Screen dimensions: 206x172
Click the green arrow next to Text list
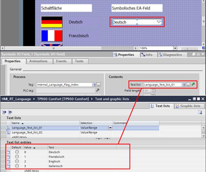(193, 84)
